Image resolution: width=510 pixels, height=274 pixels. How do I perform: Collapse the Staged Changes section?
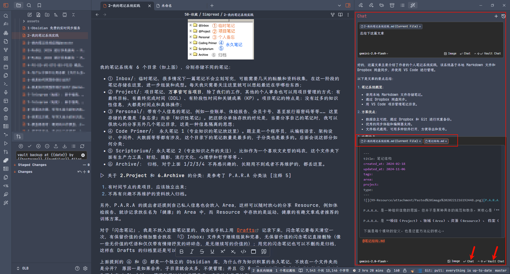tap(15, 165)
